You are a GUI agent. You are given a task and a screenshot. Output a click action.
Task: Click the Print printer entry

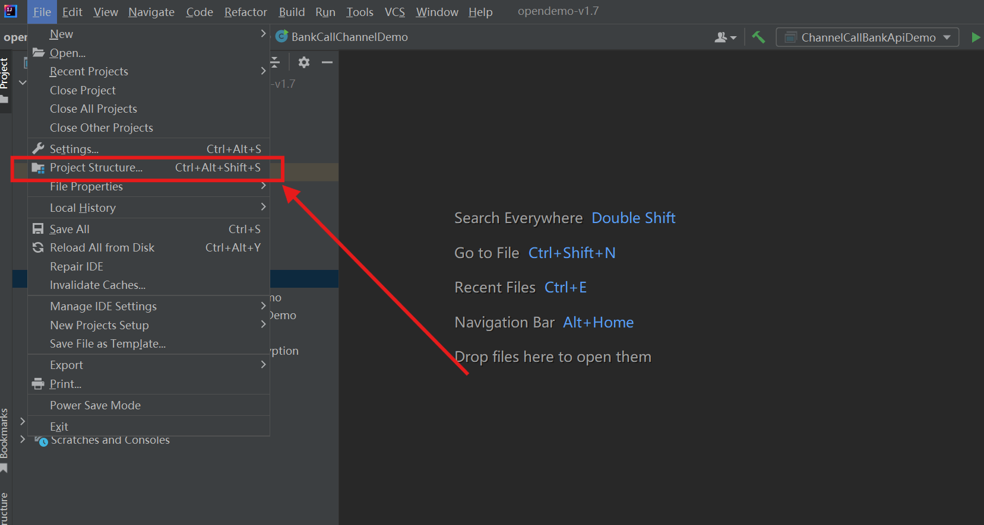(148, 384)
